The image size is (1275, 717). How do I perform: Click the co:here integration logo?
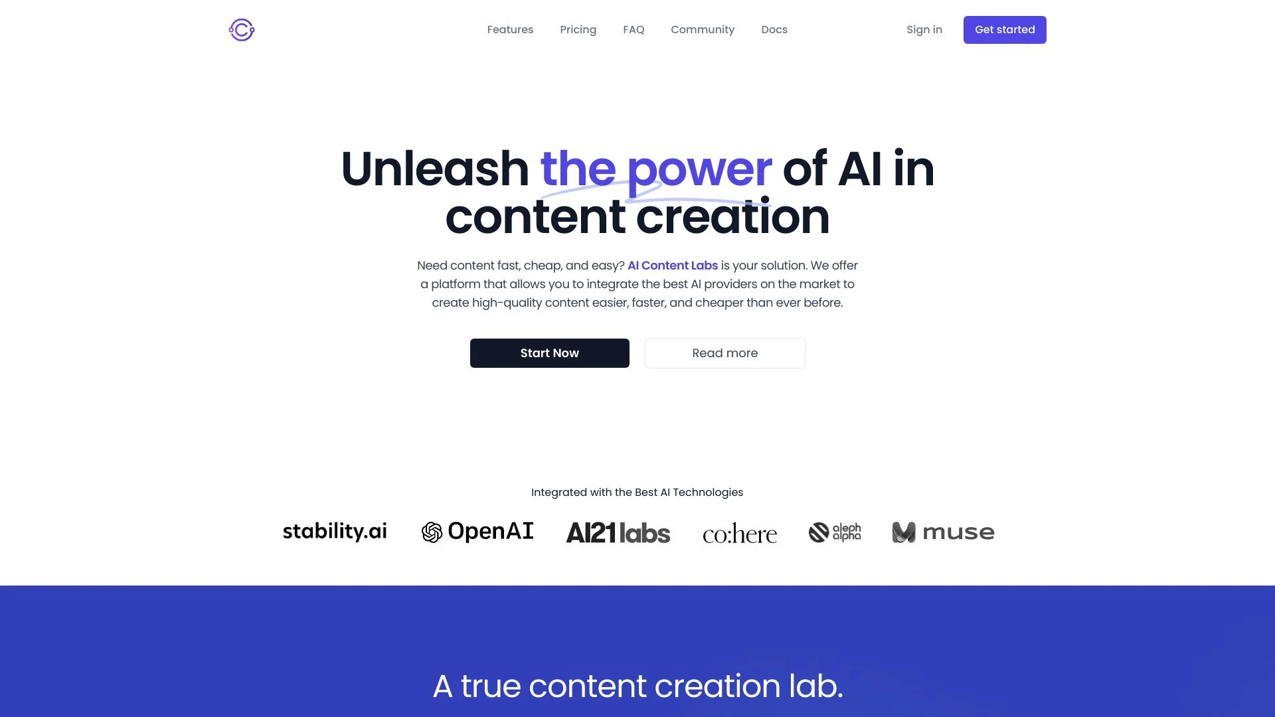coord(739,530)
